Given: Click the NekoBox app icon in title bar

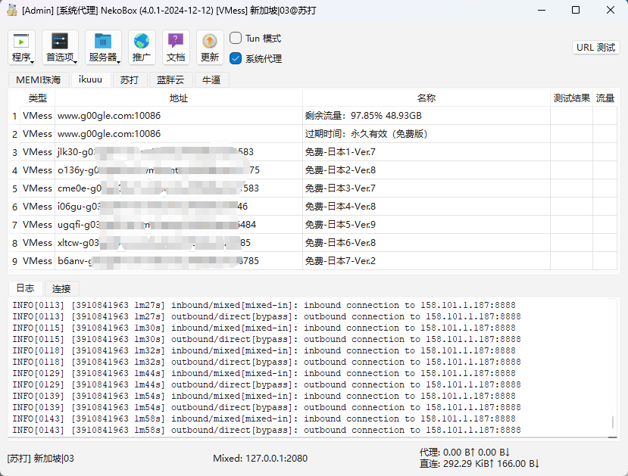Looking at the screenshot, I should (x=12, y=11).
